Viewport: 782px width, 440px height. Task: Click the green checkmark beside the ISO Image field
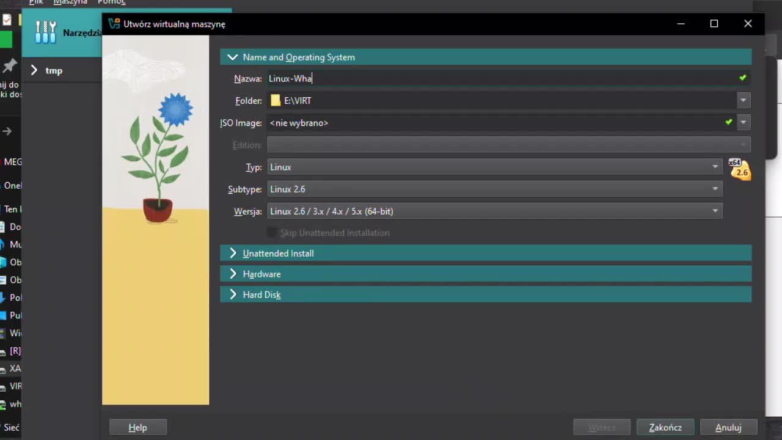pyautogui.click(x=729, y=122)
